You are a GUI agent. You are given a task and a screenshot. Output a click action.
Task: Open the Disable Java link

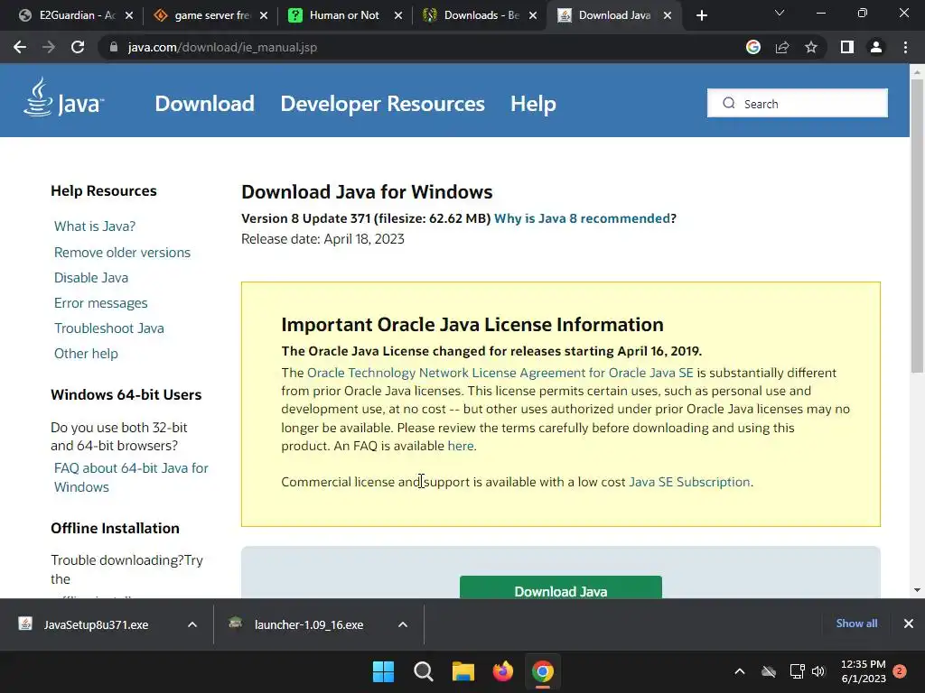point(91,278)
